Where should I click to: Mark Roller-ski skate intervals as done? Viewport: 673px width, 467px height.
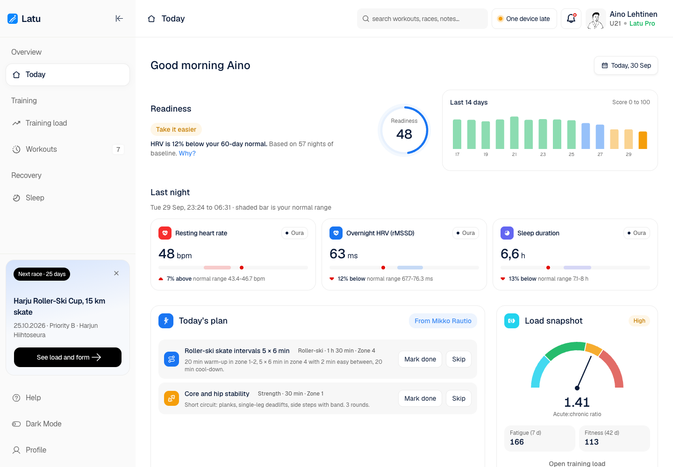coord(420,359)
